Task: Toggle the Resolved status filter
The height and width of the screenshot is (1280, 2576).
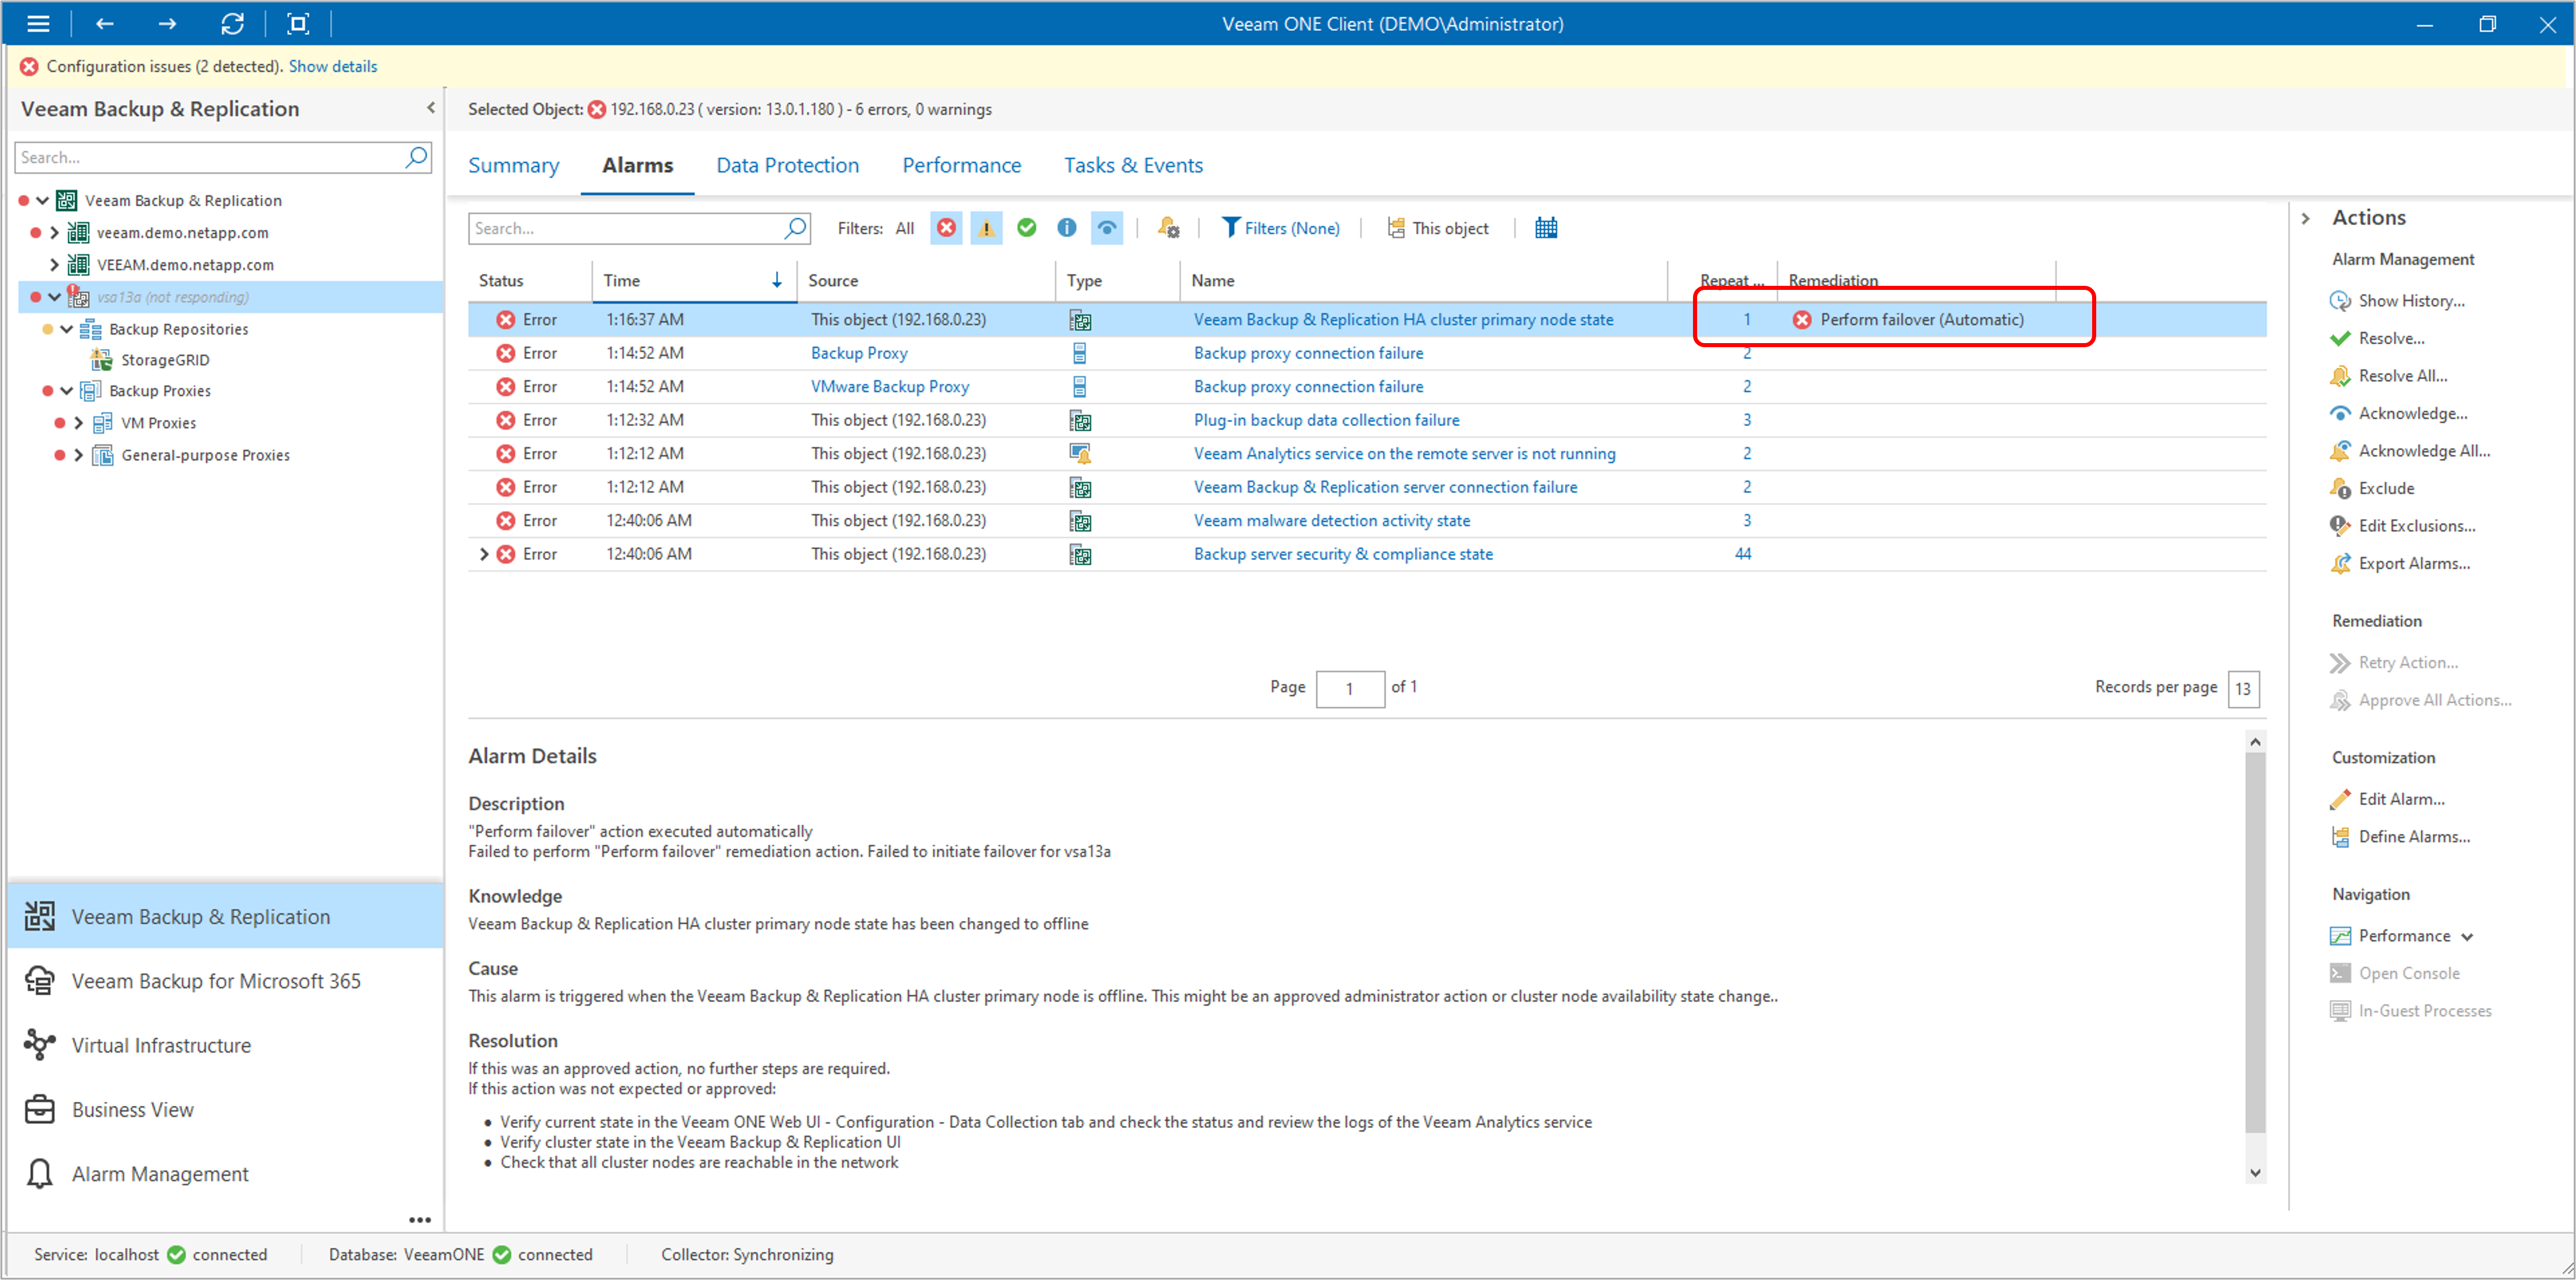Action: pyautogui.click(x=1026, y=228)
